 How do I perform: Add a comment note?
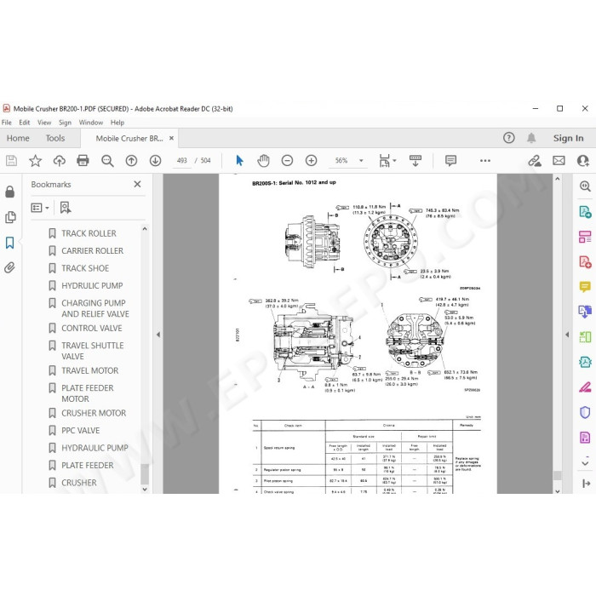450,161
